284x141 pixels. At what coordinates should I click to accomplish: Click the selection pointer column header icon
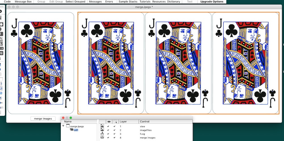coord(115,121)
